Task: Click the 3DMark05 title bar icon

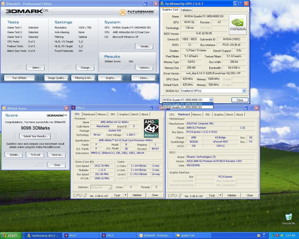Action: click(x=3, y=4)
